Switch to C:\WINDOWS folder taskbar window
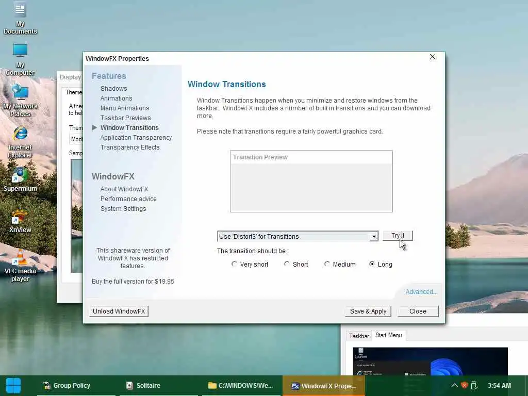Image resolution: width=528 pixels, height=396 pixels. pos(241,386)
